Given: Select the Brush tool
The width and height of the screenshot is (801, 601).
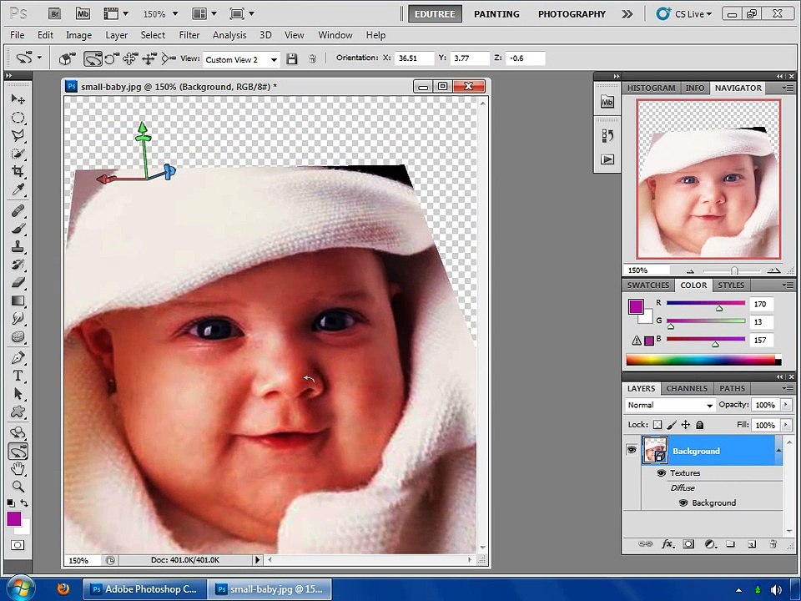Looking at the screenshot, I should [18, 229].
